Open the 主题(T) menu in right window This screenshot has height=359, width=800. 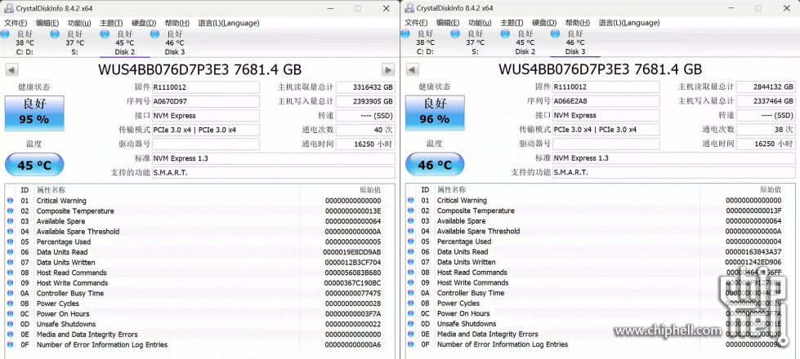point(512,23)
